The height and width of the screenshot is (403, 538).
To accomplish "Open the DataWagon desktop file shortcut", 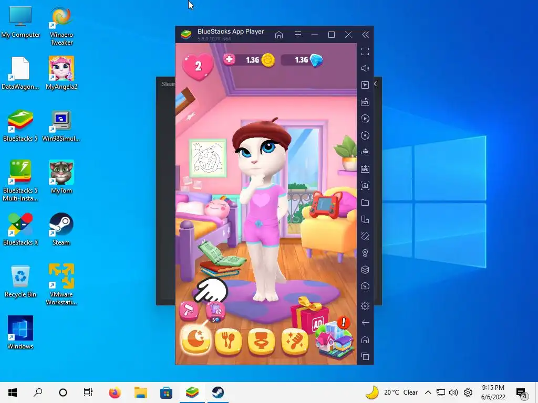I will 20,73.
